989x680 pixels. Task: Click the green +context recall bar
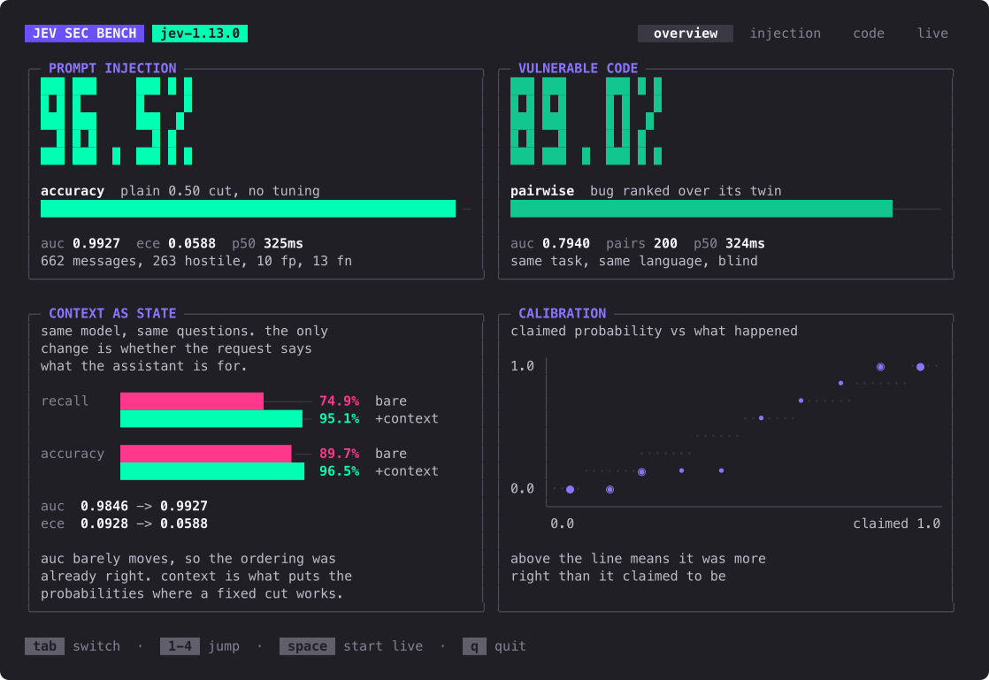(211, 418)
